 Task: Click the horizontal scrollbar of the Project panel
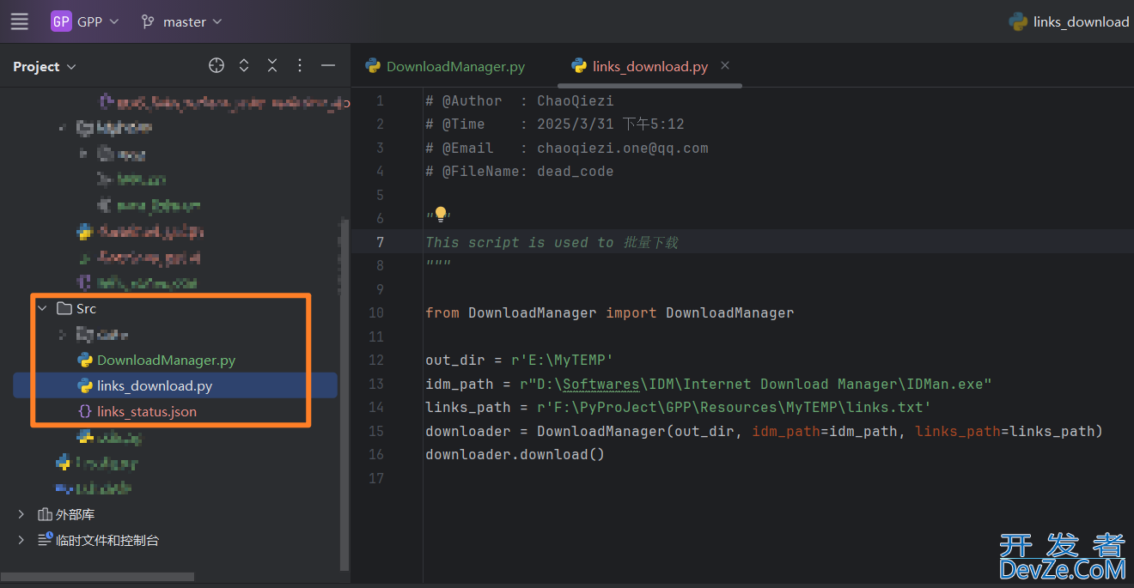(97, 577)
